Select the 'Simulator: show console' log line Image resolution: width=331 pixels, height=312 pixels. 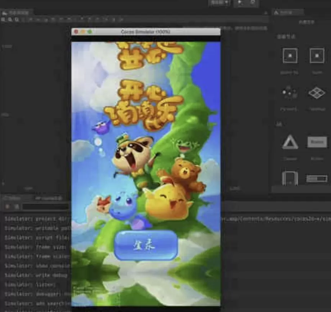(38, 266)
